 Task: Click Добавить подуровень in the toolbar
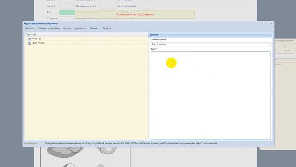point(49,28)
